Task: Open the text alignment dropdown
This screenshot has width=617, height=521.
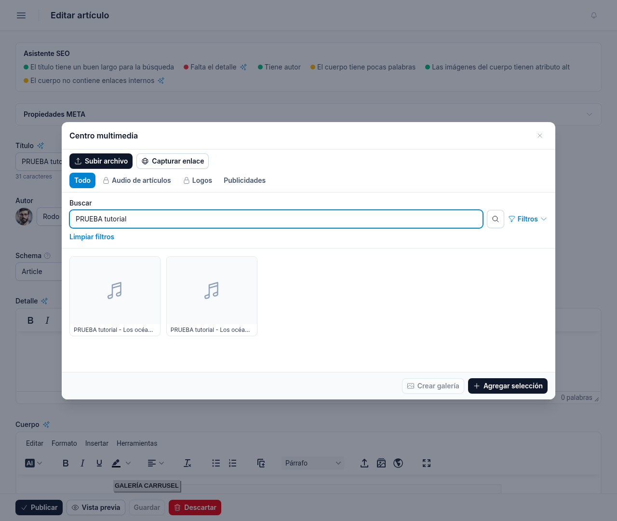Action: [x=156, y=463]
